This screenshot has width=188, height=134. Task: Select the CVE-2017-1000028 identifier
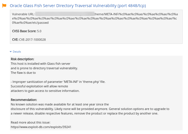coord(33,40)
